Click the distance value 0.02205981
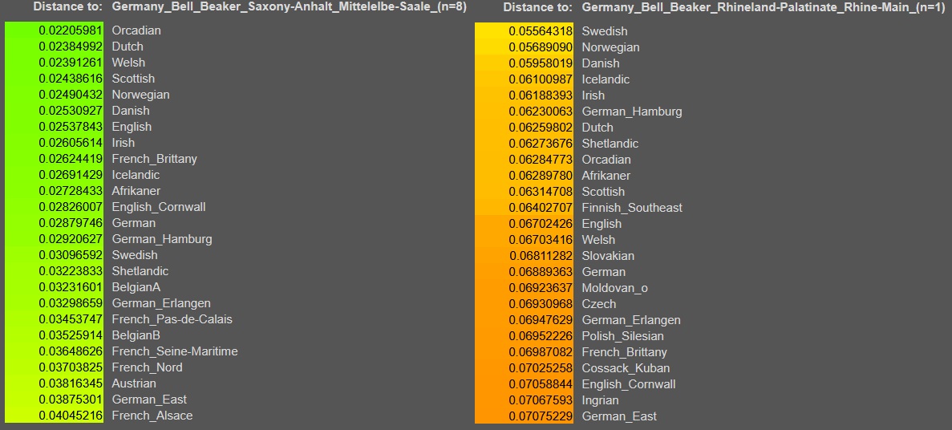This screenshot has height=430, width=952. [x=71, y=30]
